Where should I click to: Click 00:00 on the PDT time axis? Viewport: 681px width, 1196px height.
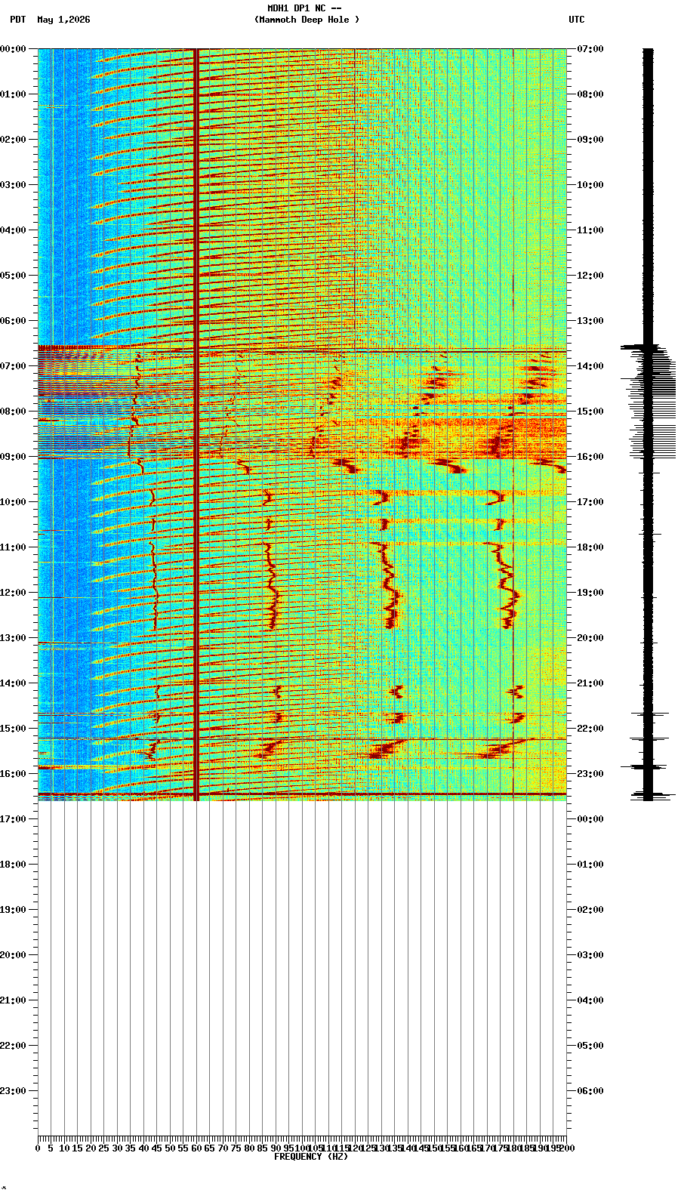tap(14, 49)
